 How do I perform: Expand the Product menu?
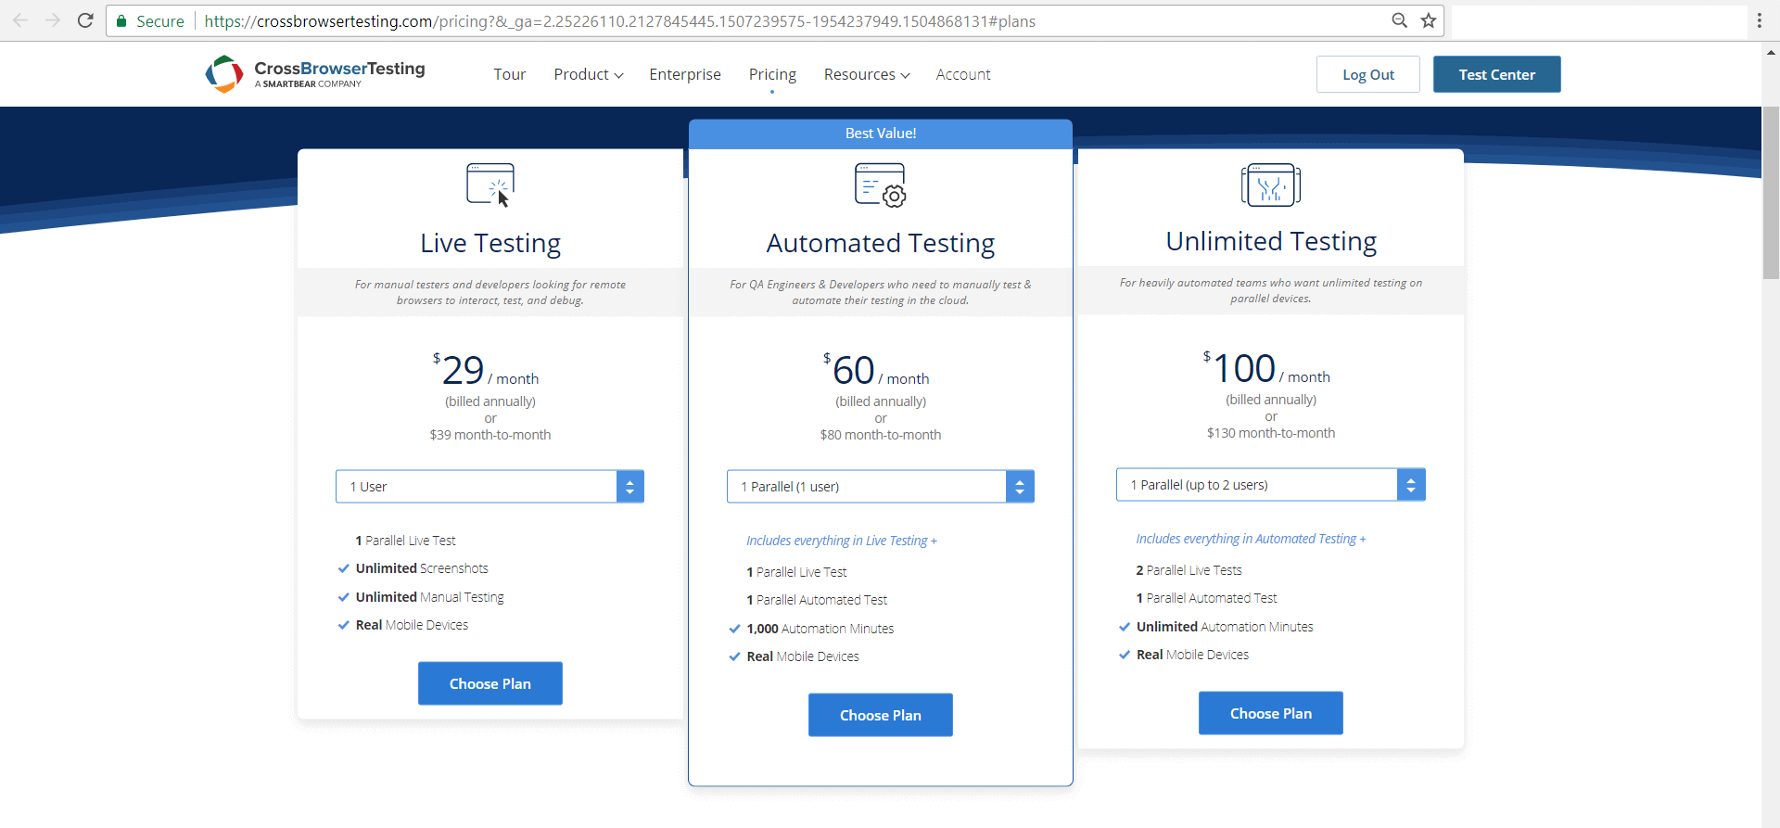click(x=589, y=74)
